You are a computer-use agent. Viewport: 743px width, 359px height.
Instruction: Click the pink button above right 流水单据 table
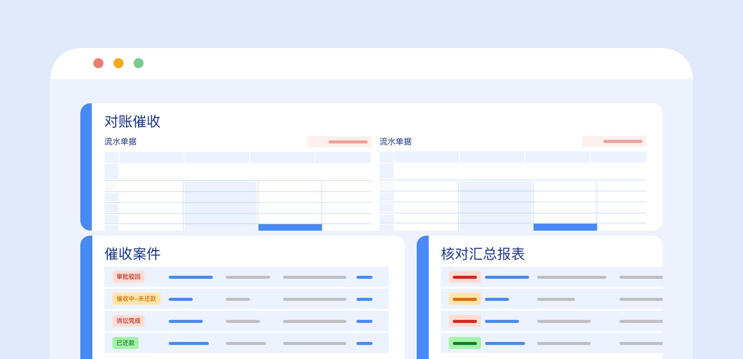tap(614, 141)
